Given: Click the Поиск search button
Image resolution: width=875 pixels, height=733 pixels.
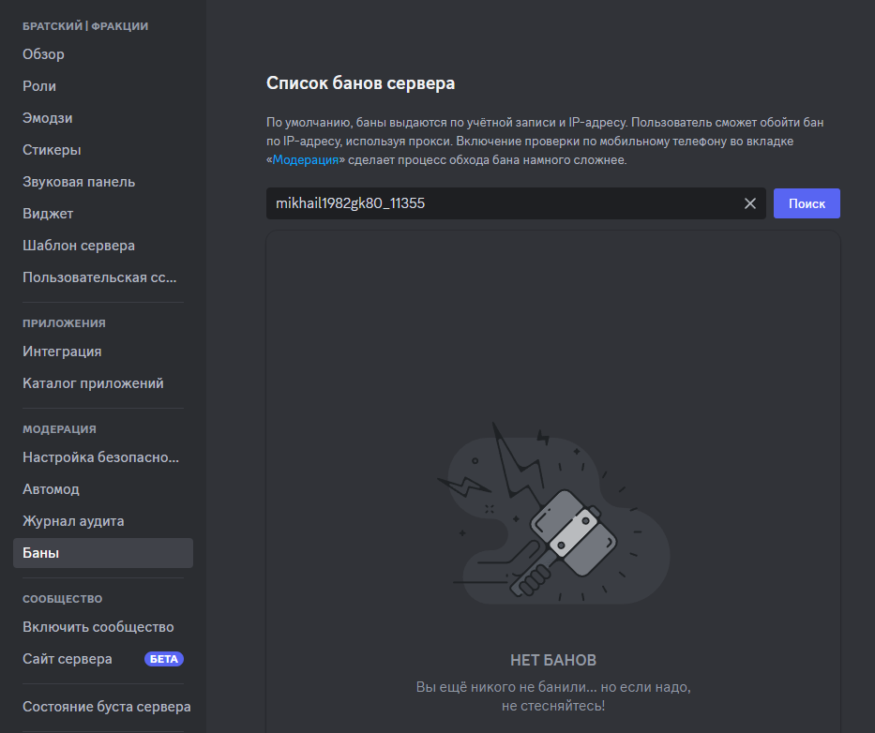Looking at the screenshot, I should click(807, 203).
